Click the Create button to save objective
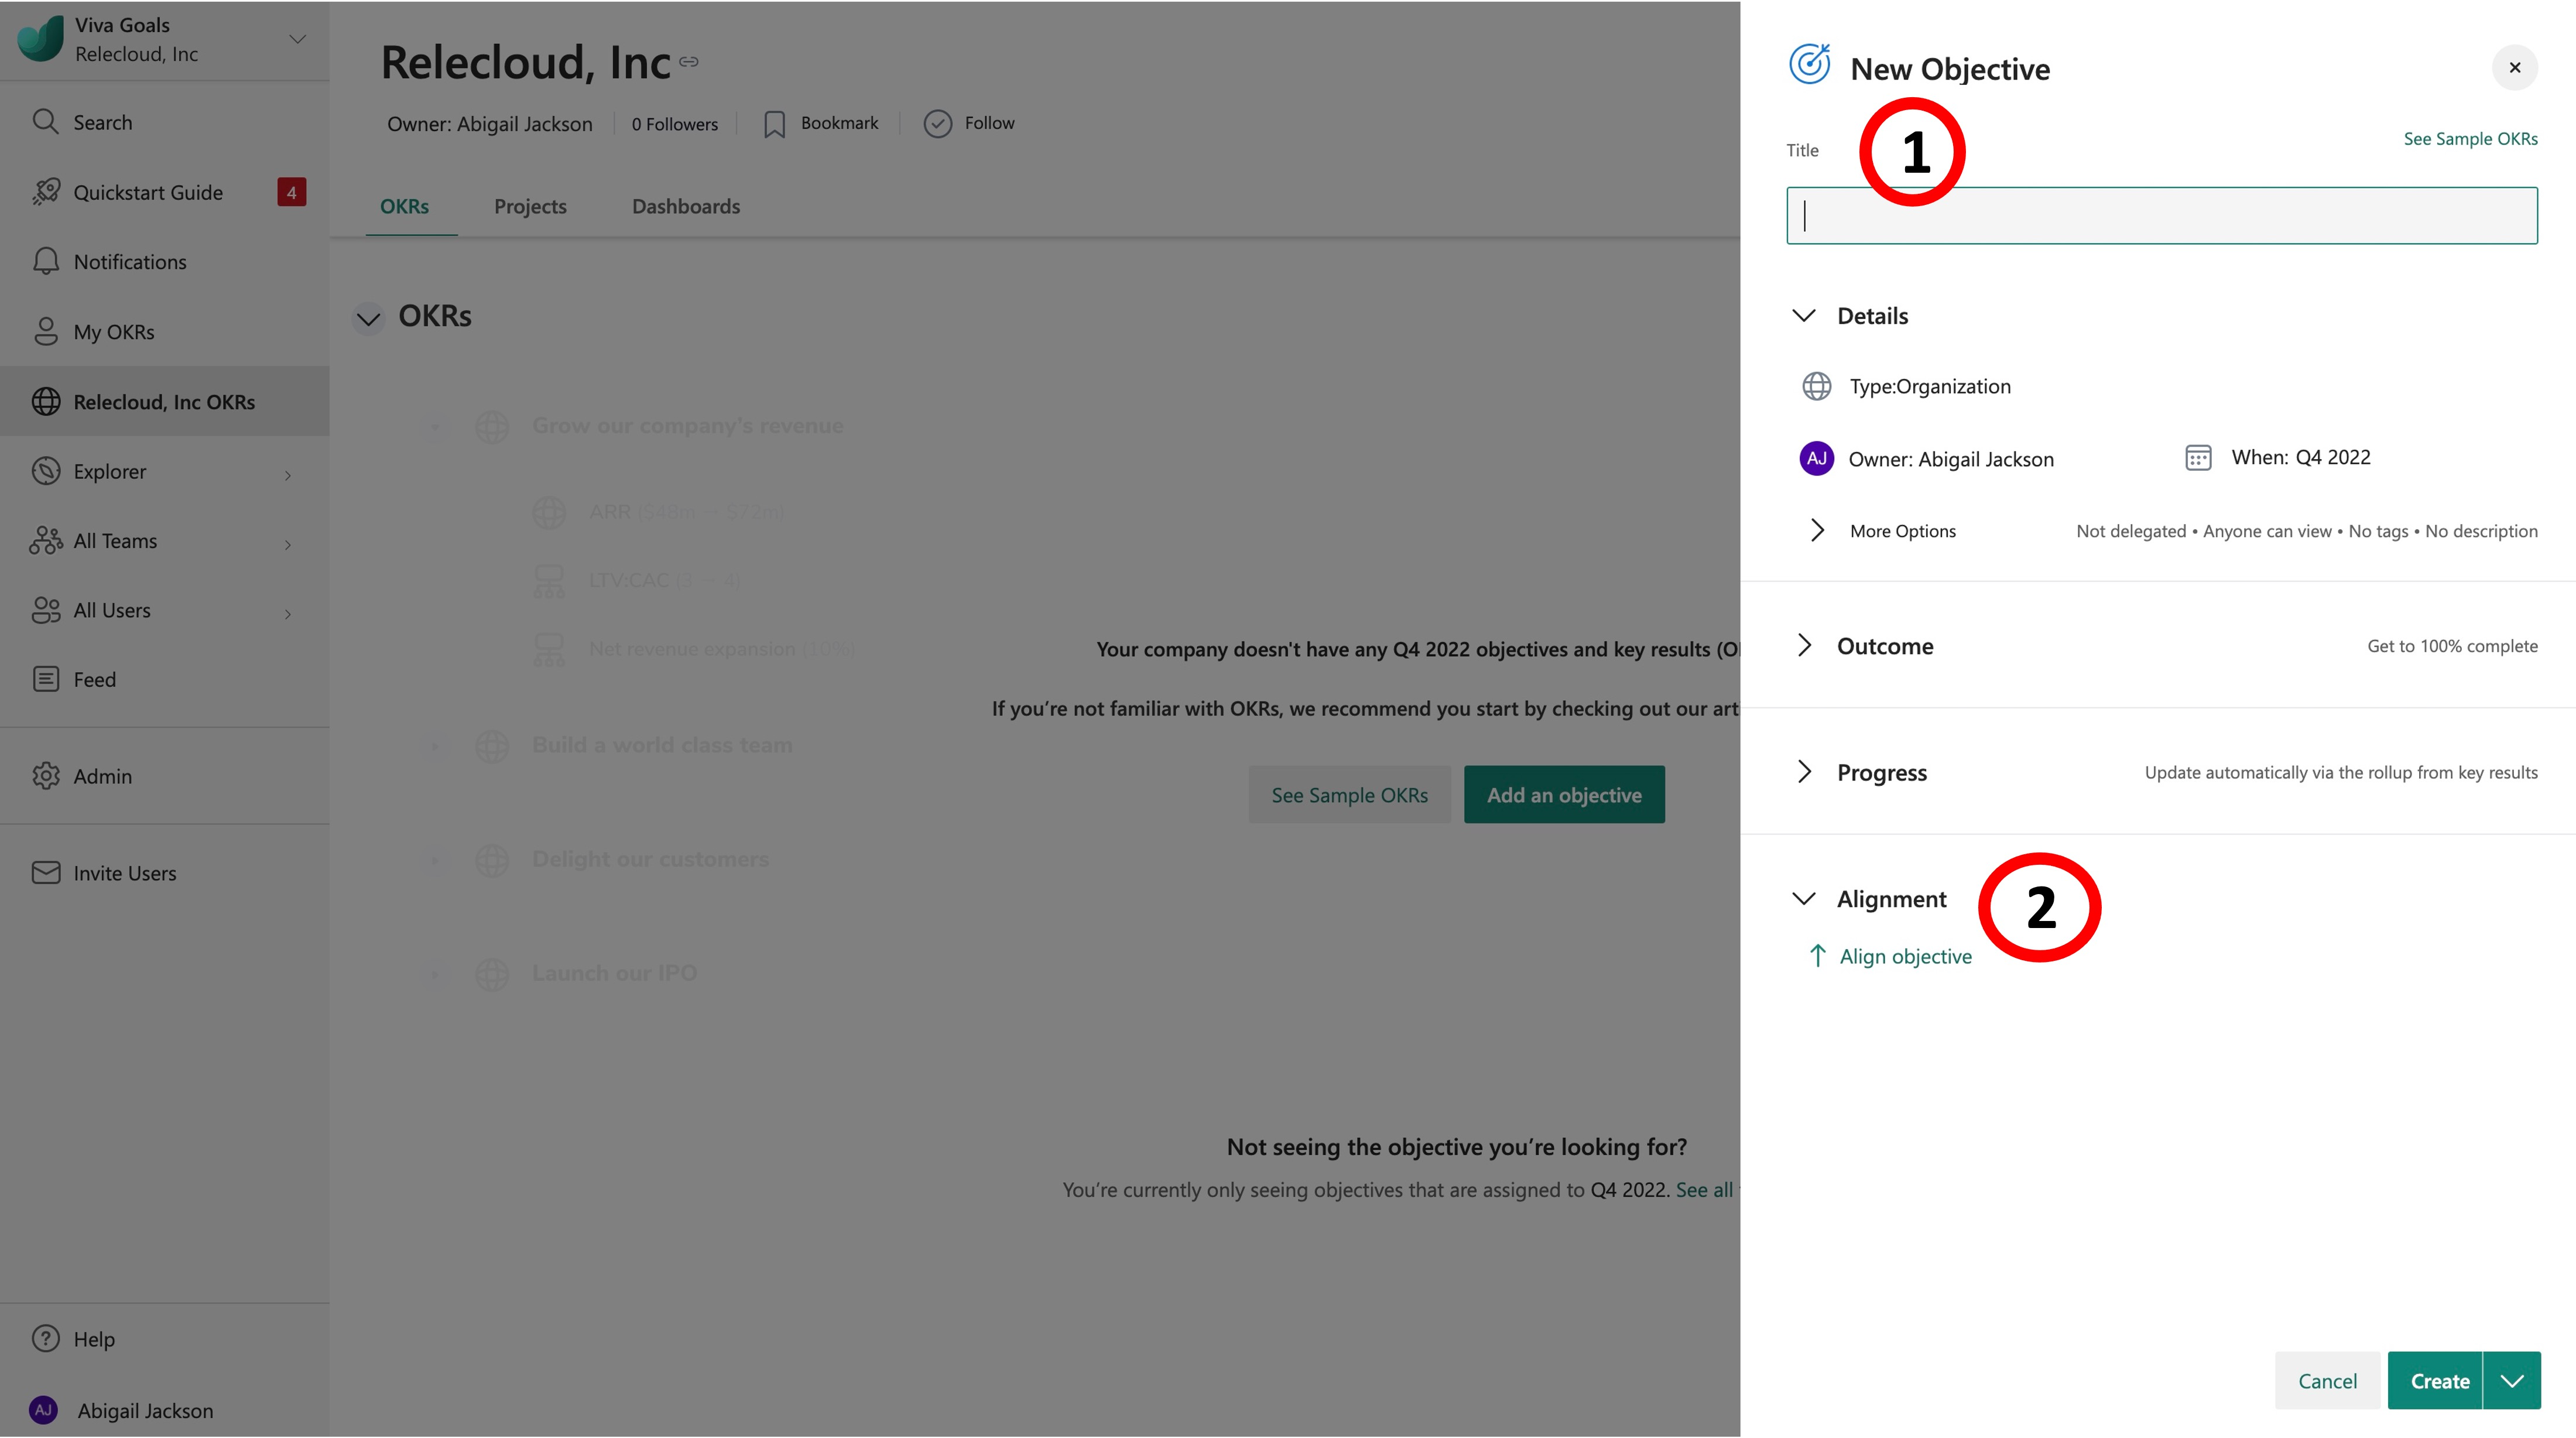 point(2438,1379)
